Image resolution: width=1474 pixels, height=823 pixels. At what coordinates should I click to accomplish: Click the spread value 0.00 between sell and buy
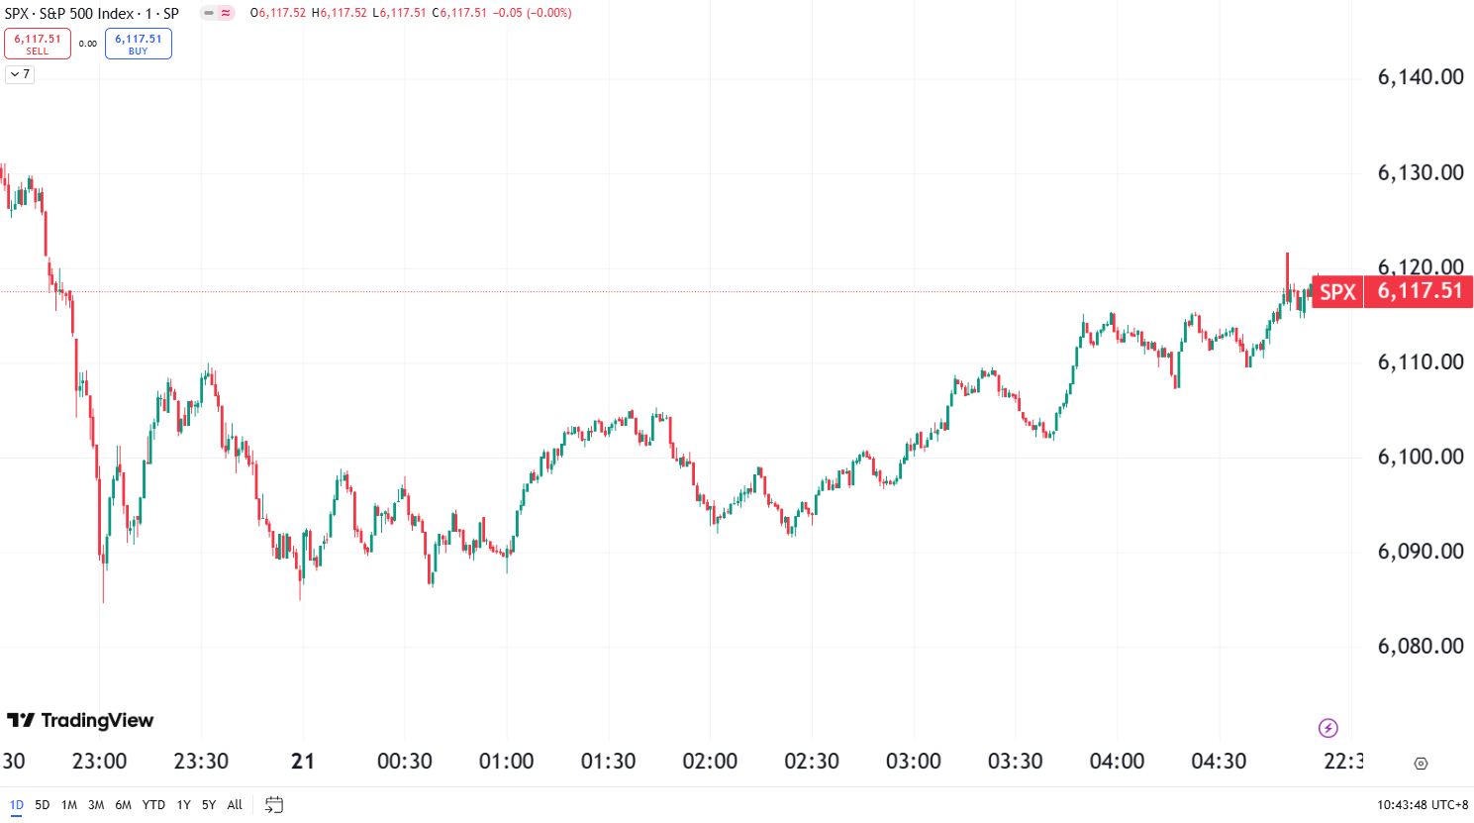coord(88,43)
